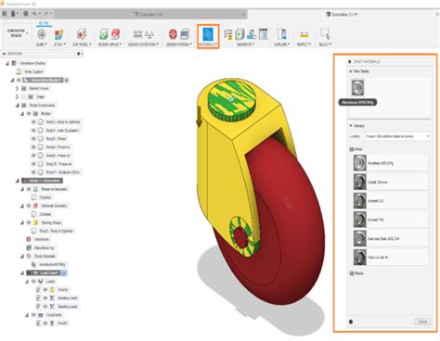Click the Job Status icon in Generate group

coord(263,34)
